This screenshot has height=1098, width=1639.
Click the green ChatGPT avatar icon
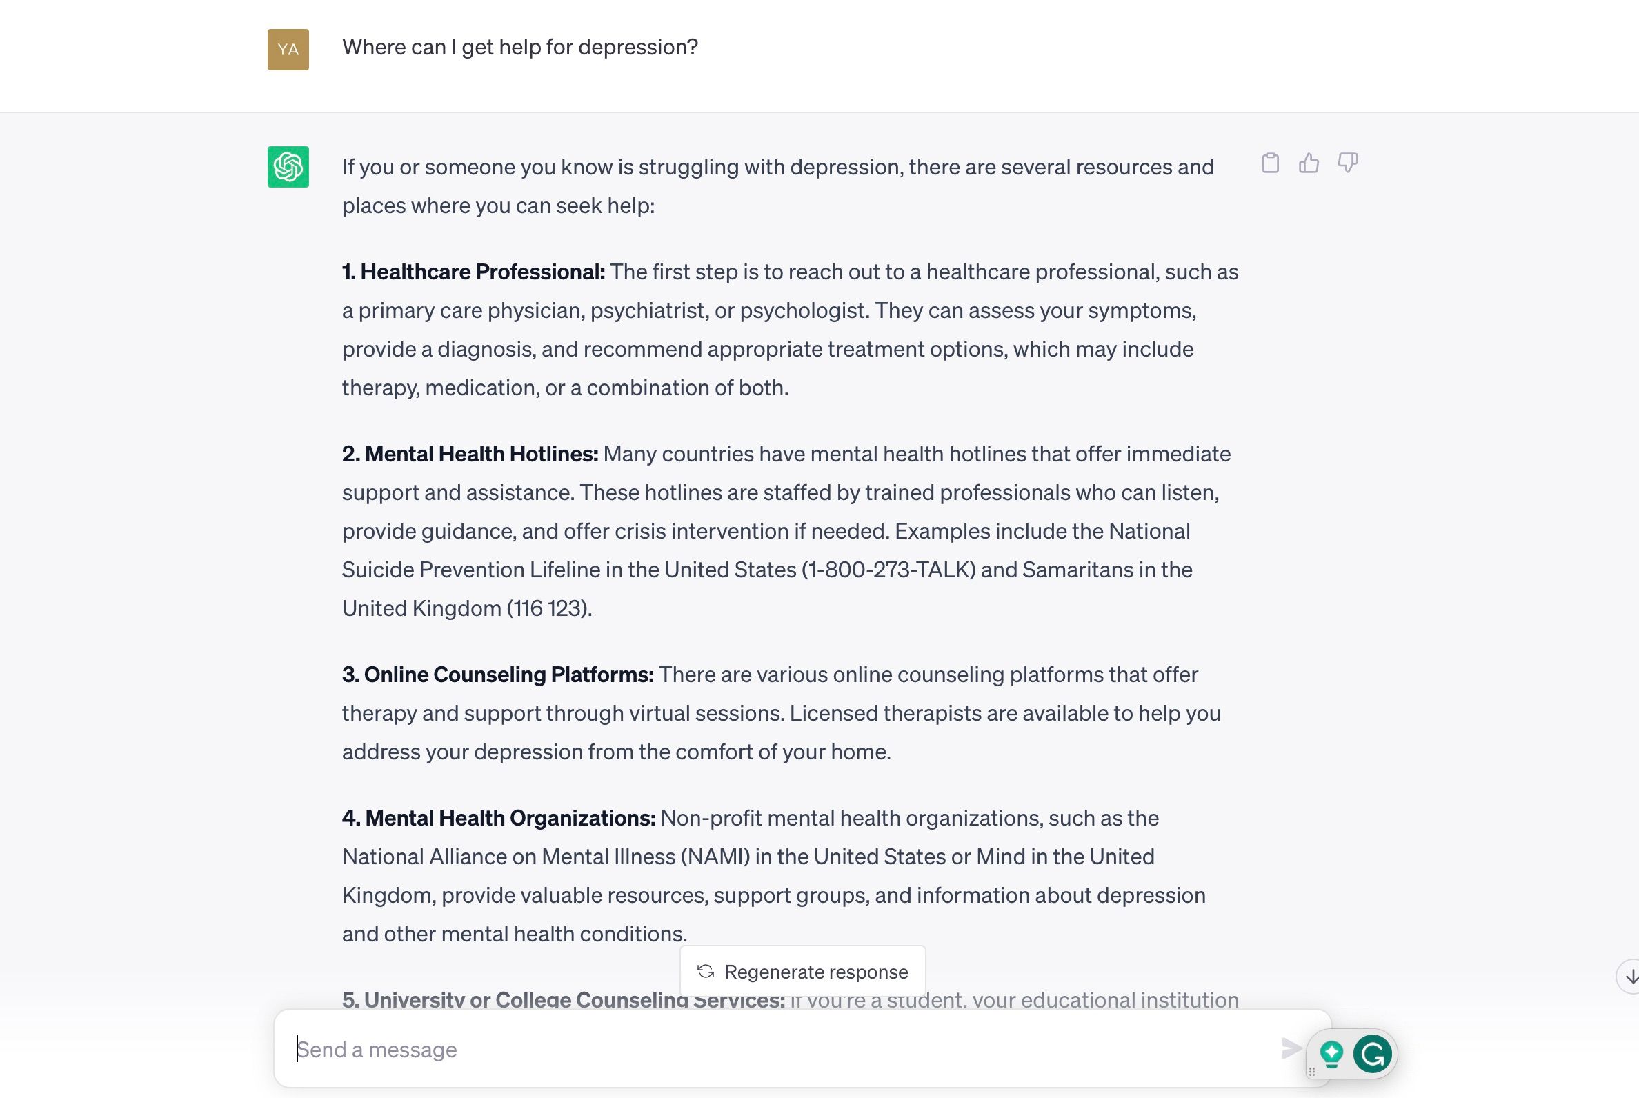[287, 167]
